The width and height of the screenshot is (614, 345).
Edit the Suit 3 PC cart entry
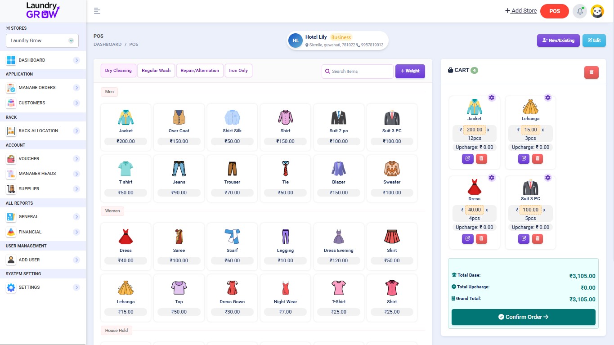pyautogui.click(x=524, y=238)
